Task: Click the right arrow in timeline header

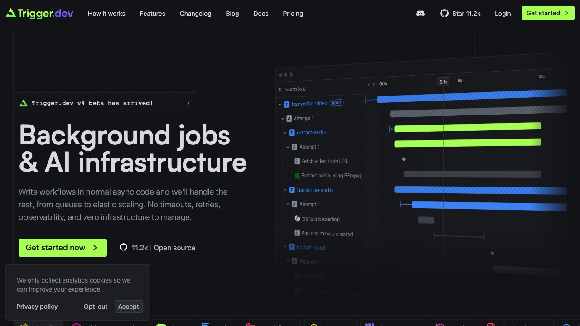Action: click(x=374, y=84)
